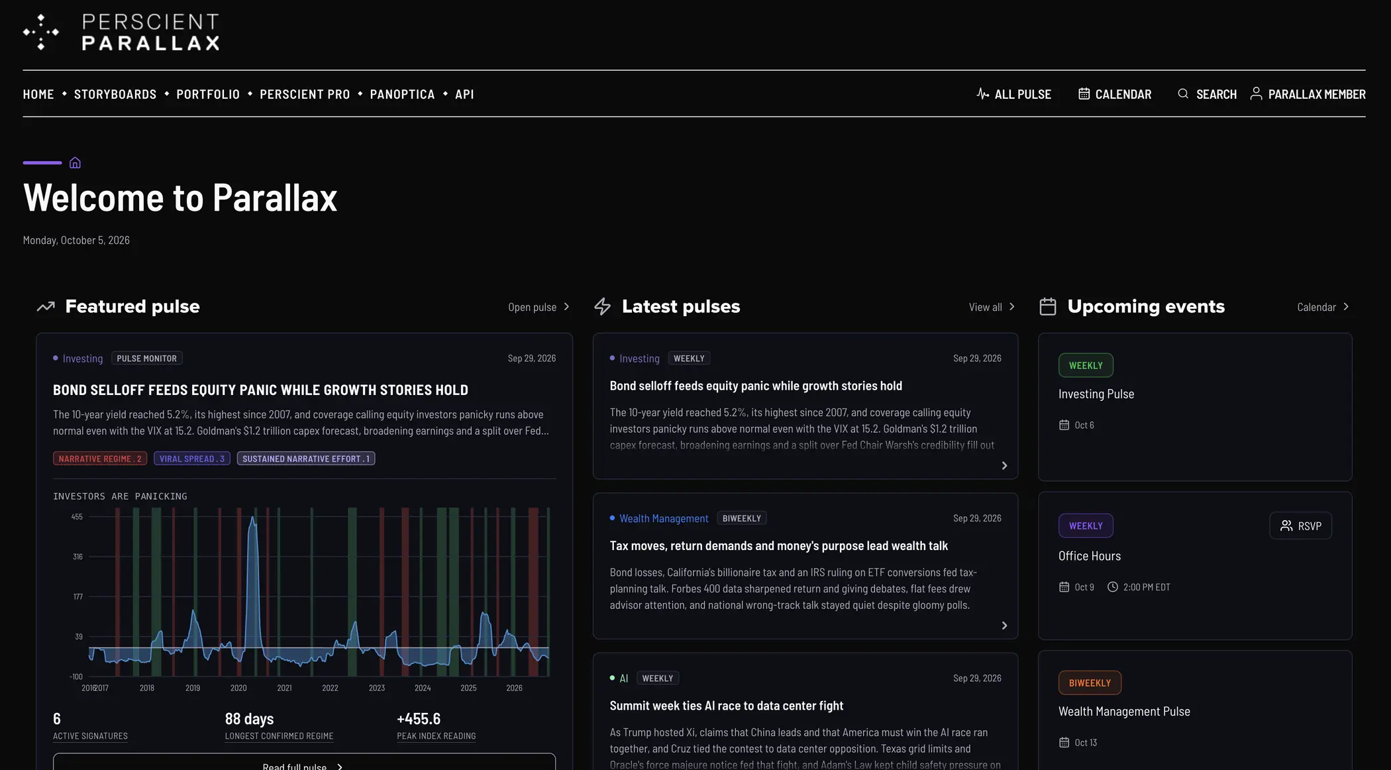The width and height of the screenshot is (1391, 770).
Task: Click the Sustained Narrative Effort . 1 tag
Action: [306, 459]
